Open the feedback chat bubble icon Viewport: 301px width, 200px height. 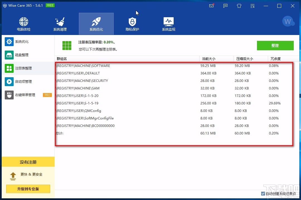click(x=225, y=6)
